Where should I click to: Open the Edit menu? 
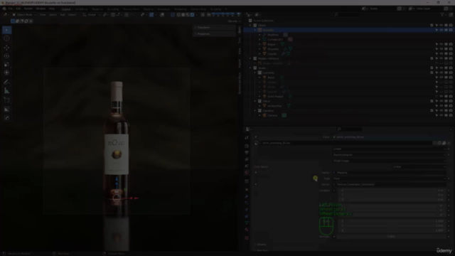[x=18, y=9]
